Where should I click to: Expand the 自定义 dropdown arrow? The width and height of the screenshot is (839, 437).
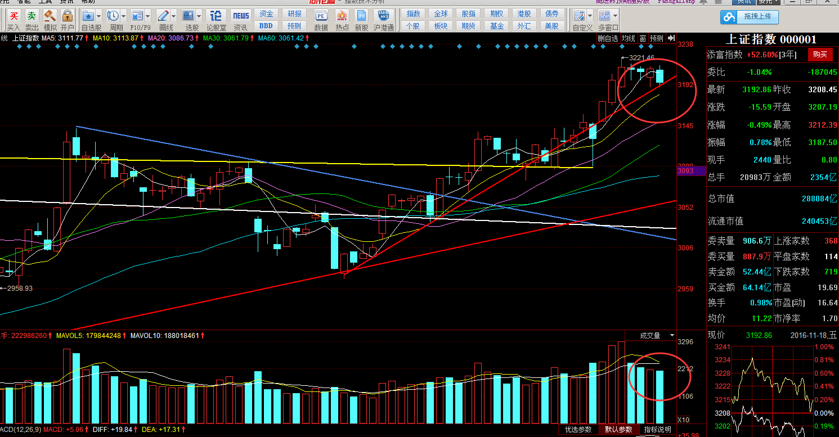[x=590, y=16]
